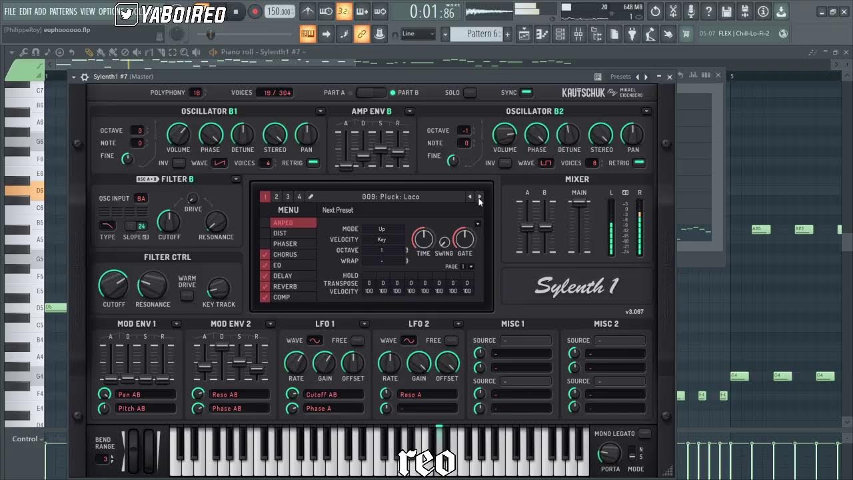This screenshot has width=853, height=480.
Task: Open the scissors cut icon in top toolbar
Action: [673, 11]
